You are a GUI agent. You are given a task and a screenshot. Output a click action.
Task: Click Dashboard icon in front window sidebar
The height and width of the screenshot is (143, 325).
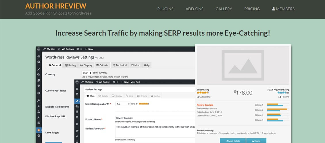pyautogui.click(x=77, y=89)
